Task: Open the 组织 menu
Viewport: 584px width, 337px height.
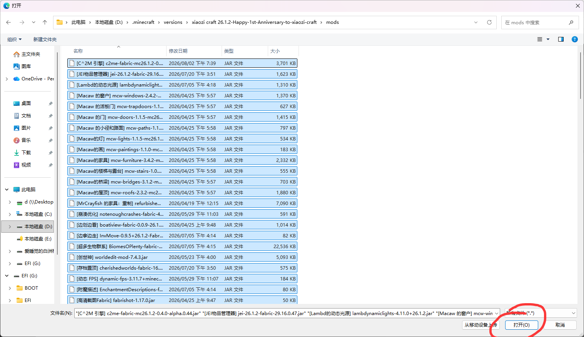Action: pyautogui.click(x=15, y=39)
